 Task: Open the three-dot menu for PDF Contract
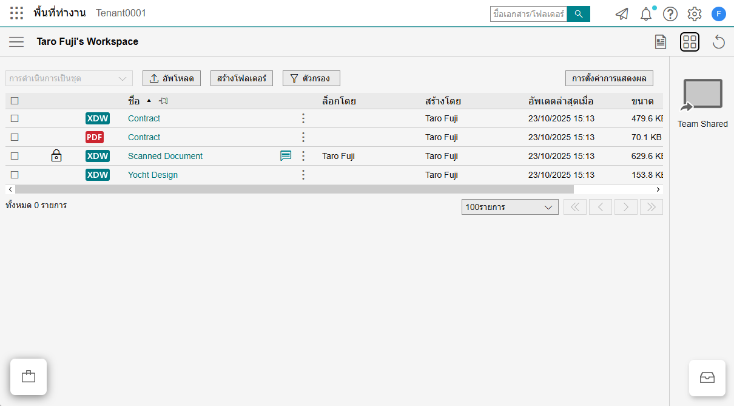(x=303, y=137)
